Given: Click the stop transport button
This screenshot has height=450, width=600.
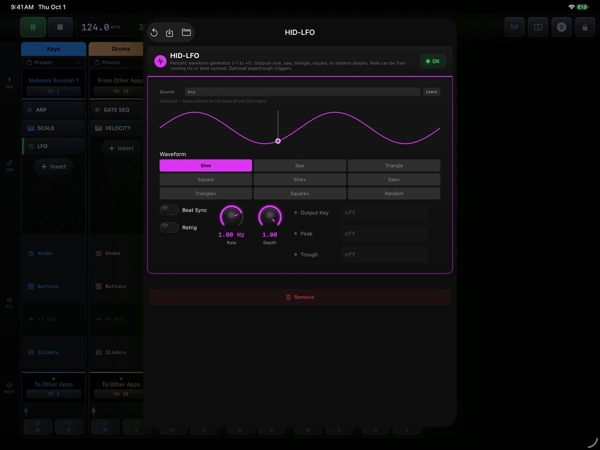Looking at the screenshot, I should click(60, 27).
